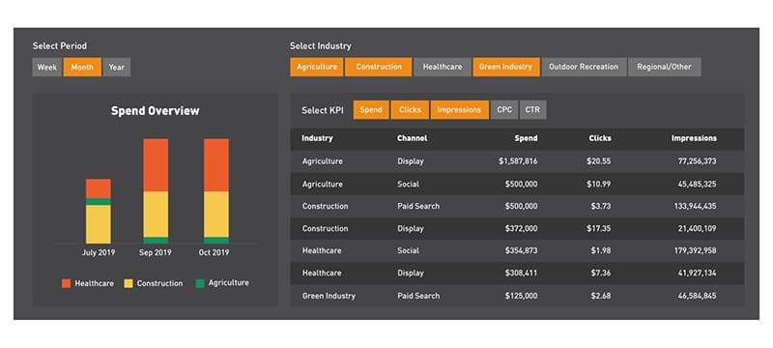Toggle the Clicks KPI button

pyautogui.click(x=410, y=110)
